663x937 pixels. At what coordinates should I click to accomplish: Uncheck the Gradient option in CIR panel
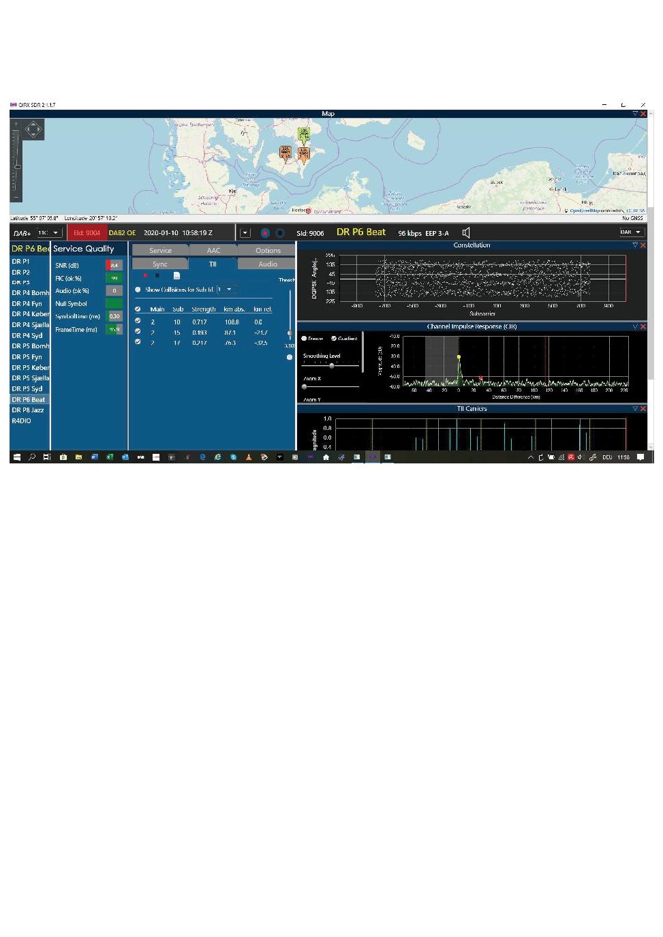pos(334,339)
